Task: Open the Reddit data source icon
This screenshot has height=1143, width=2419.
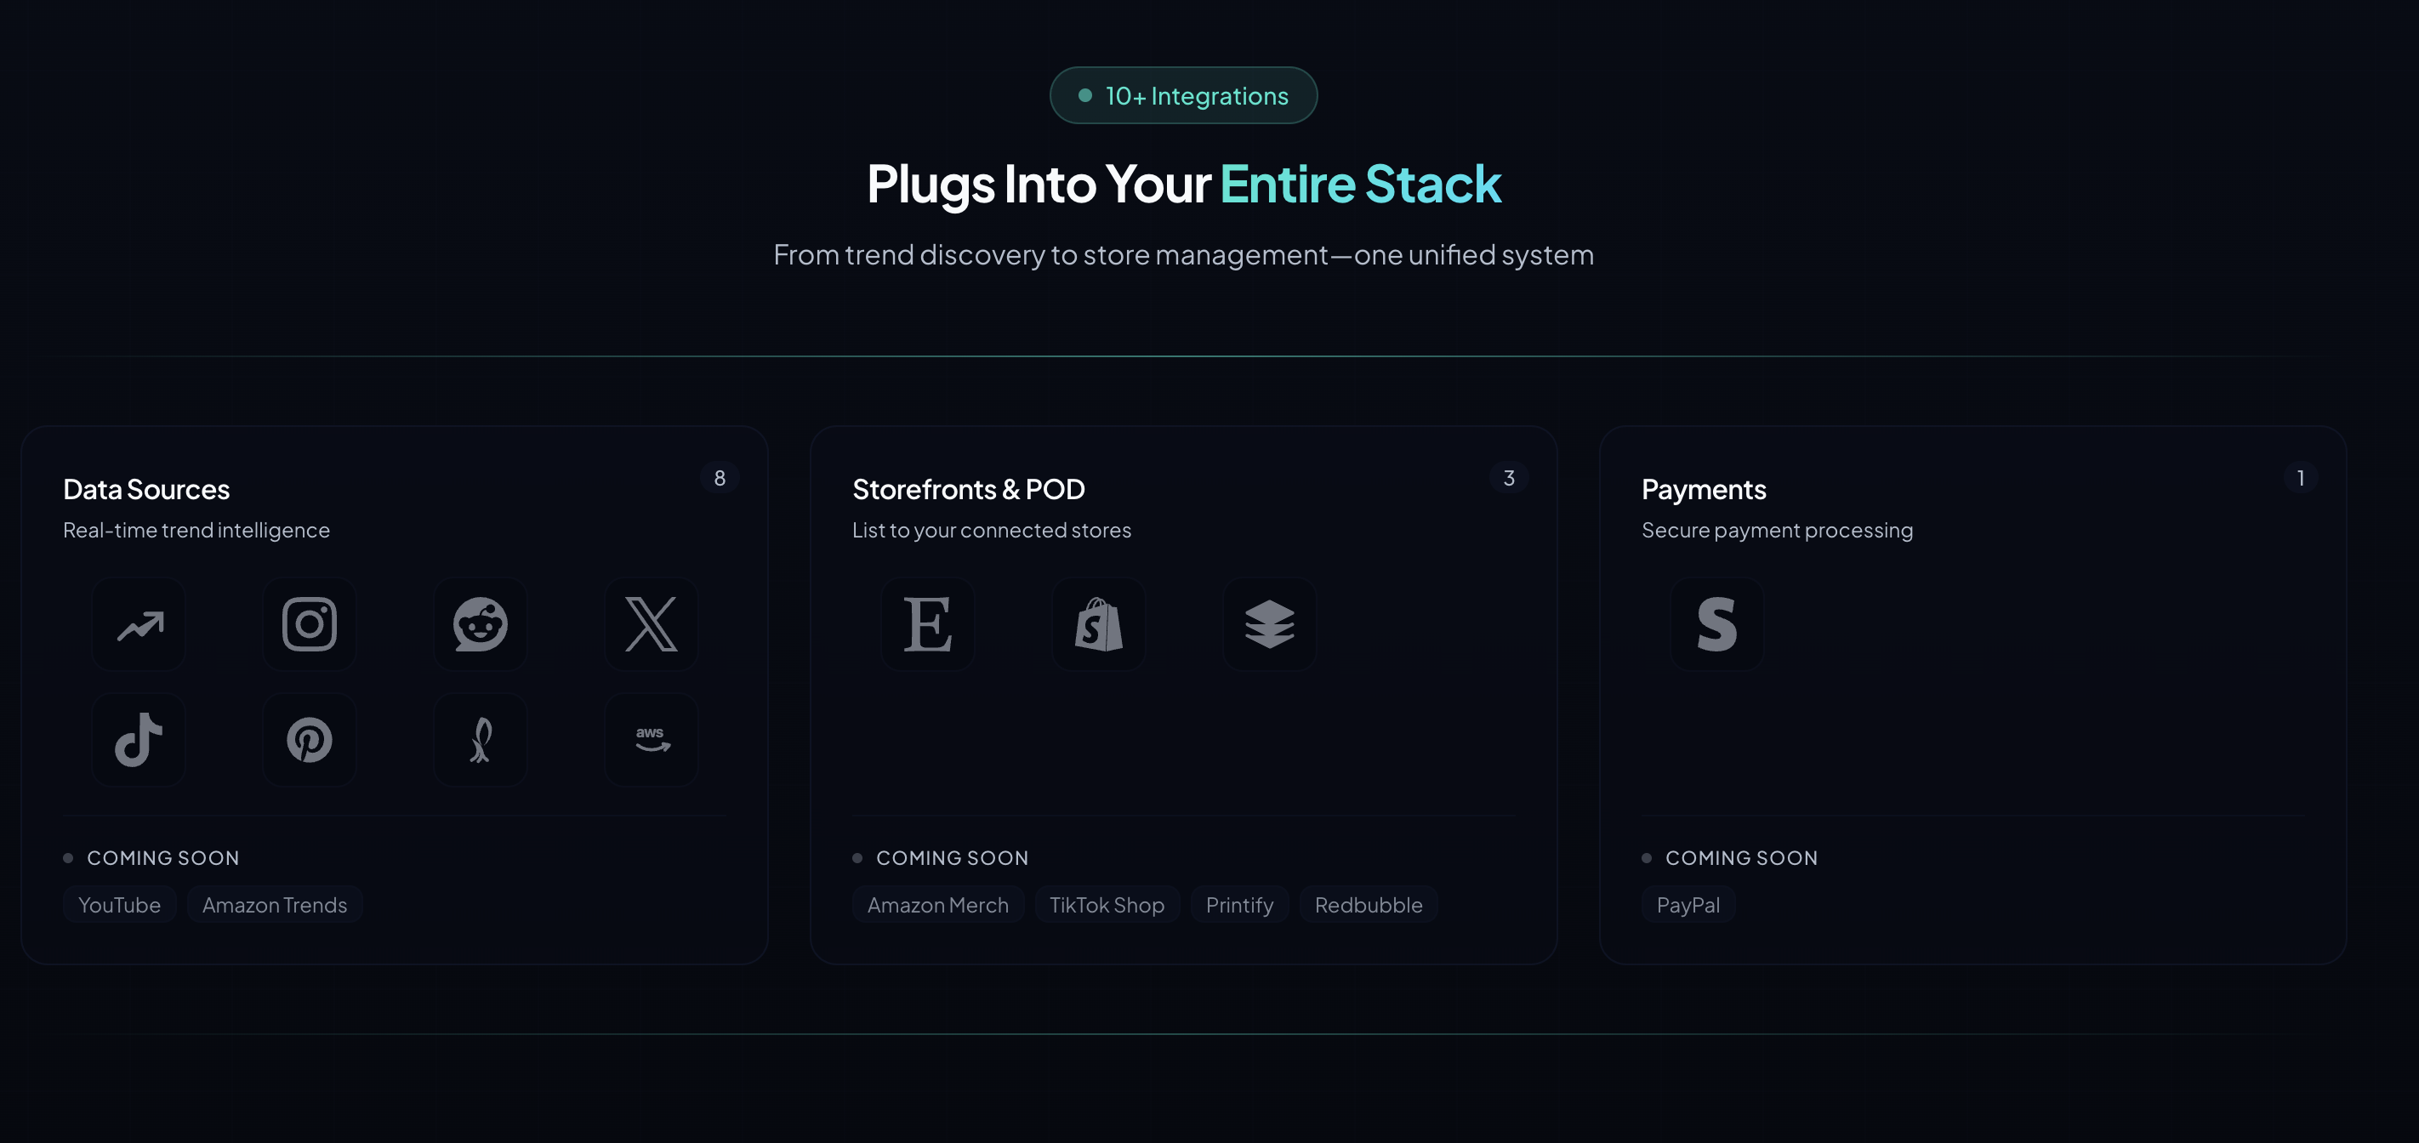Action: (x=481, y=624)
